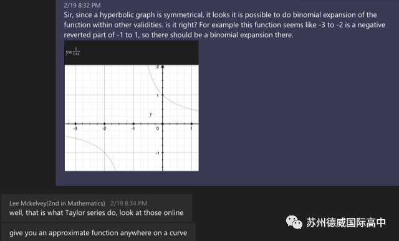Image resolution: width=399 pixels, height=241 pixels.
Task: Click the point at -2 on x-axis
Action: tap(104, 124)
